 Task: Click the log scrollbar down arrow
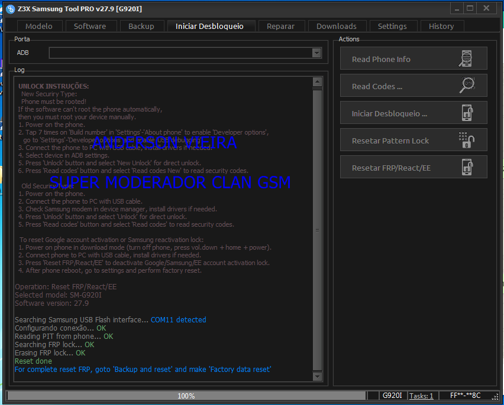[317, 377]
